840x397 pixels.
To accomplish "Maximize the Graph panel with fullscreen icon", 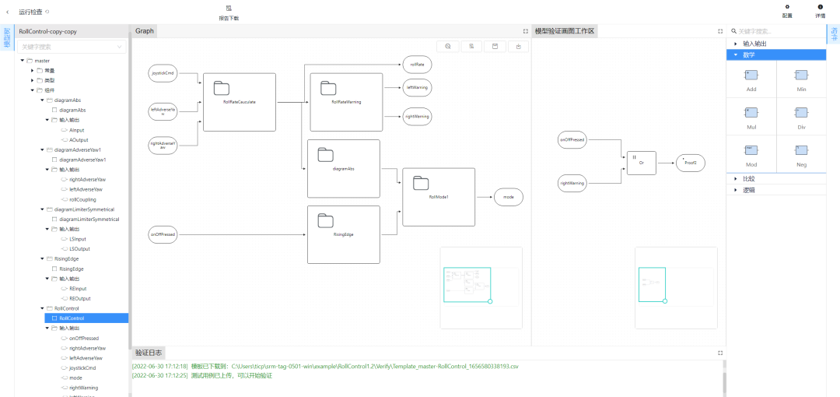I will 526,31.
